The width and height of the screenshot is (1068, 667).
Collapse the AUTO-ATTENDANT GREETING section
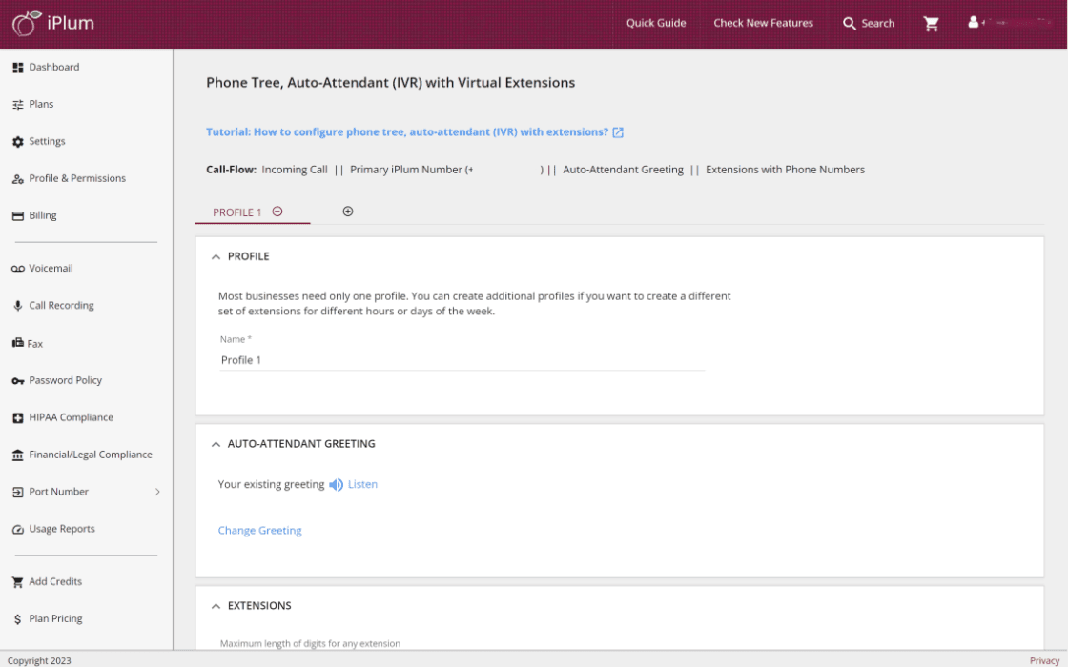click(x=216, y=444)
